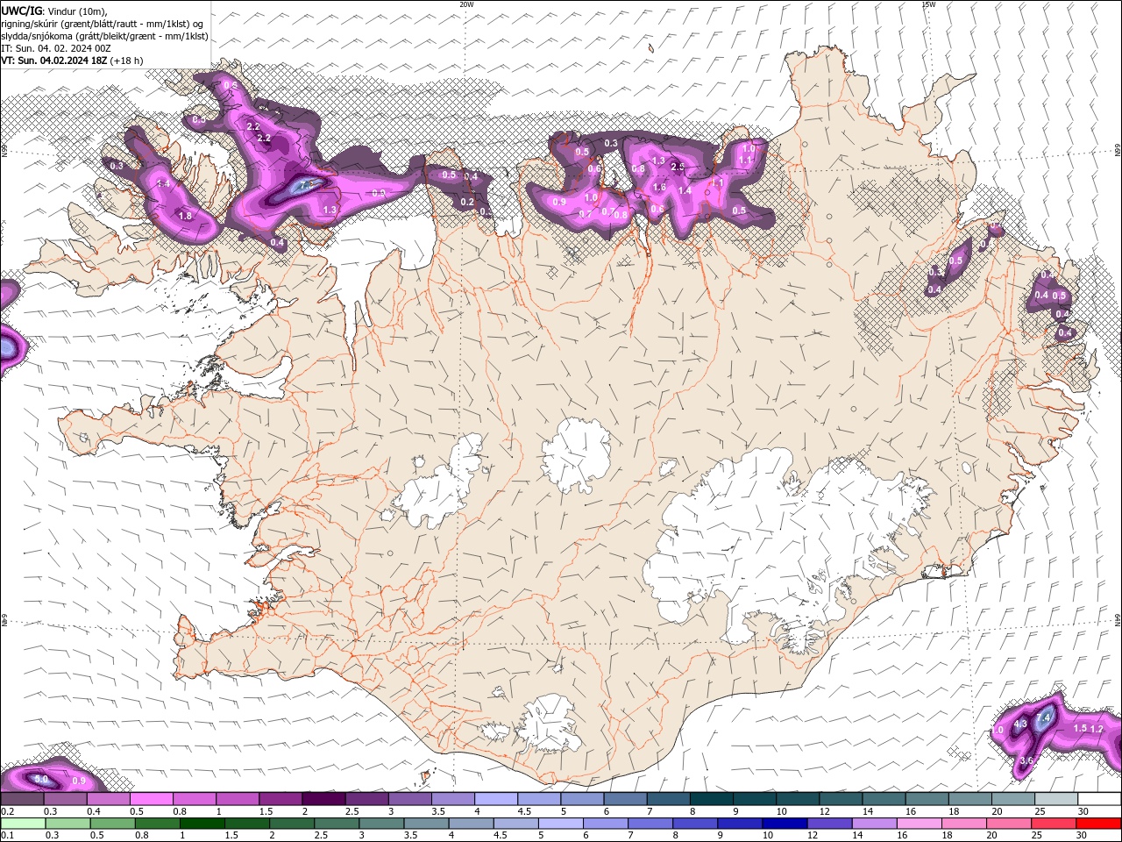
Task: Click the '(+18 h)' forecast offset text
Action: tap(128, 61)
